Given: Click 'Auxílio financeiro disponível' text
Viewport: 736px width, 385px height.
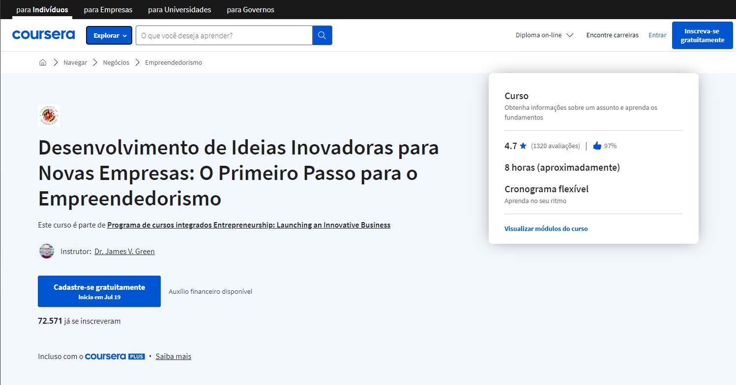Looking at the screenshot, I should 210,291.
